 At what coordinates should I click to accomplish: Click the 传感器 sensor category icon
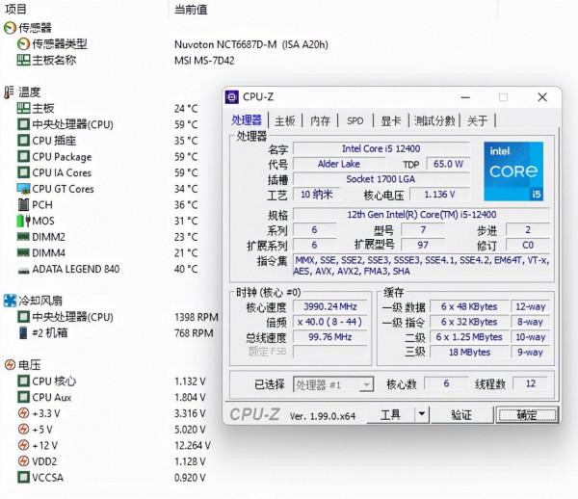(x=10, y=28)
